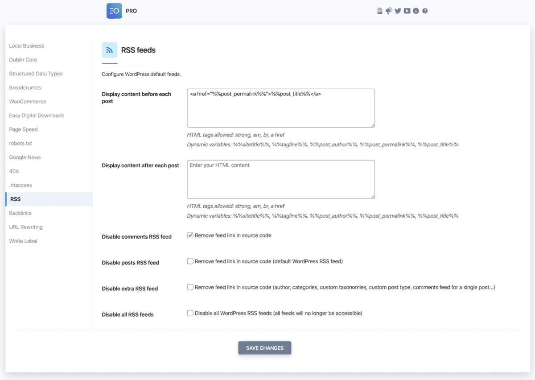Click the "Disable posts RSS feed" label
The height and width of the screenshot is (380, 535).
130,263
